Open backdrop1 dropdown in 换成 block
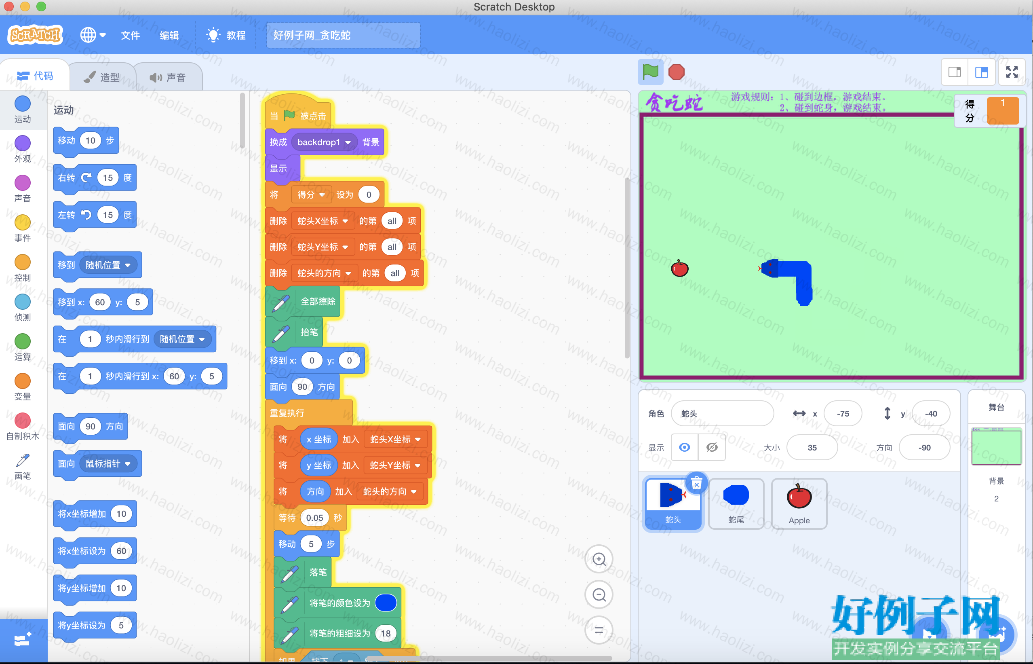The height and width of the screenshot is (664, 1033). tap(325, 142)
